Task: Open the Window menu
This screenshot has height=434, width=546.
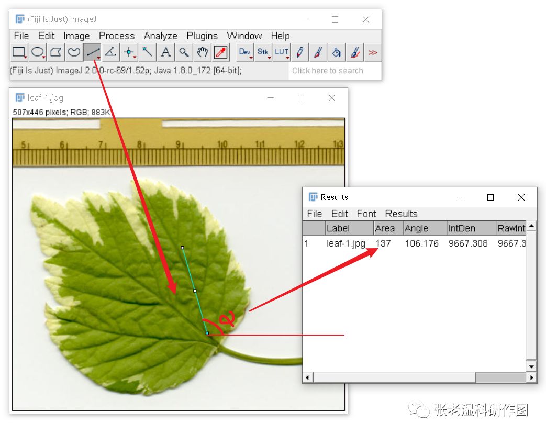Action: pos(244,36)
